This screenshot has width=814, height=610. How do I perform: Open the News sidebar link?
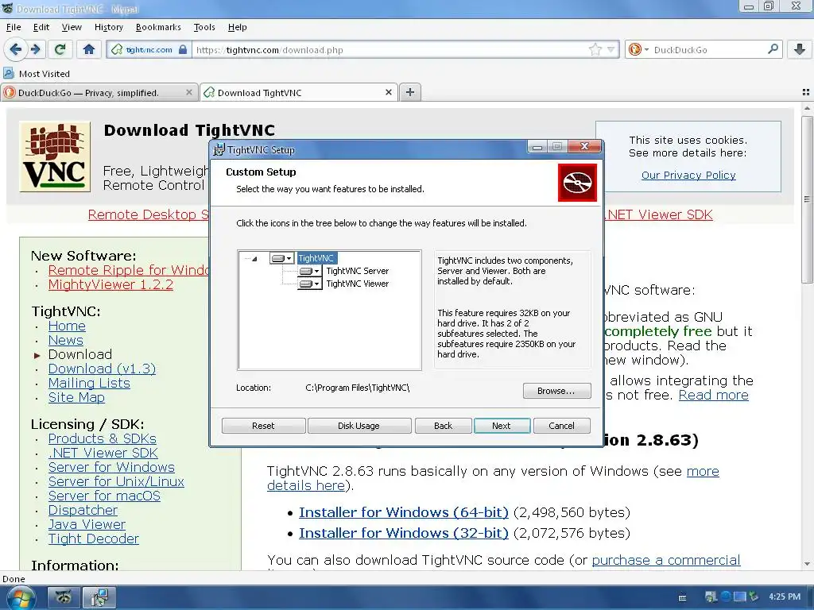tap(65, 340)
